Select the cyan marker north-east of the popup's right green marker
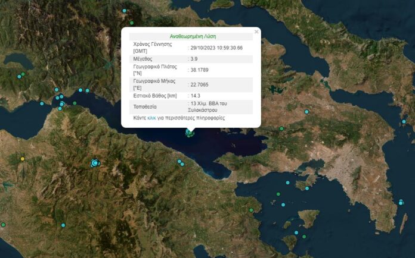415x258 pixels. click(306, 112)
